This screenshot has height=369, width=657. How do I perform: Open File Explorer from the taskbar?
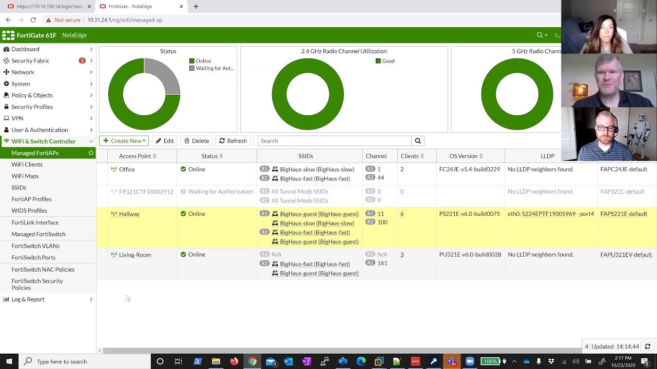pos(216,361)
